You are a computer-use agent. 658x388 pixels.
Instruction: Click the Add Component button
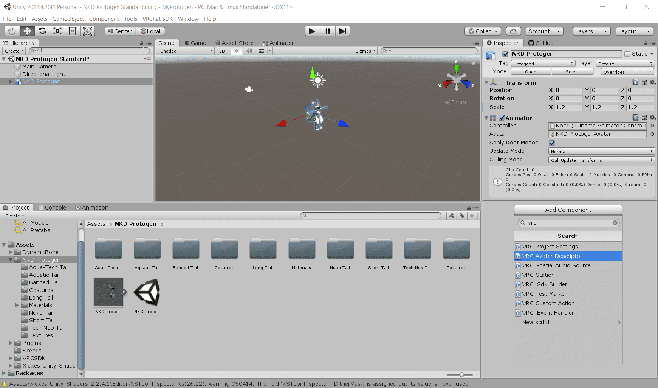[x=568, y=210]
